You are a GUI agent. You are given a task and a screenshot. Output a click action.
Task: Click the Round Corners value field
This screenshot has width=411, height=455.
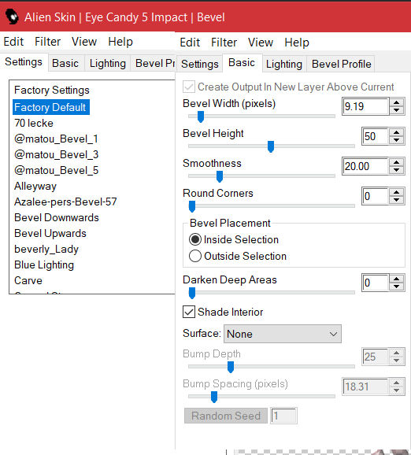[x=375, y=196]
